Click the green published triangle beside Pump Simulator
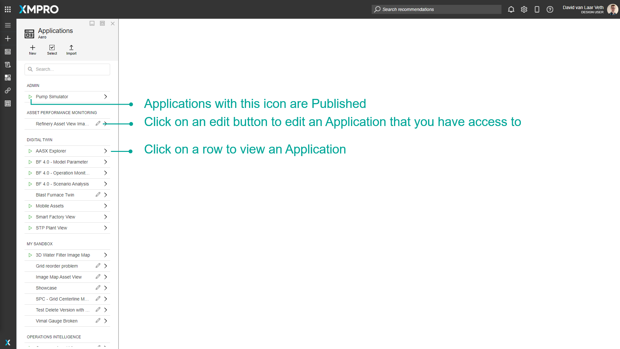The width and height of the screenshot is (620, 349). pyautogui.click(x=30, y=96)
